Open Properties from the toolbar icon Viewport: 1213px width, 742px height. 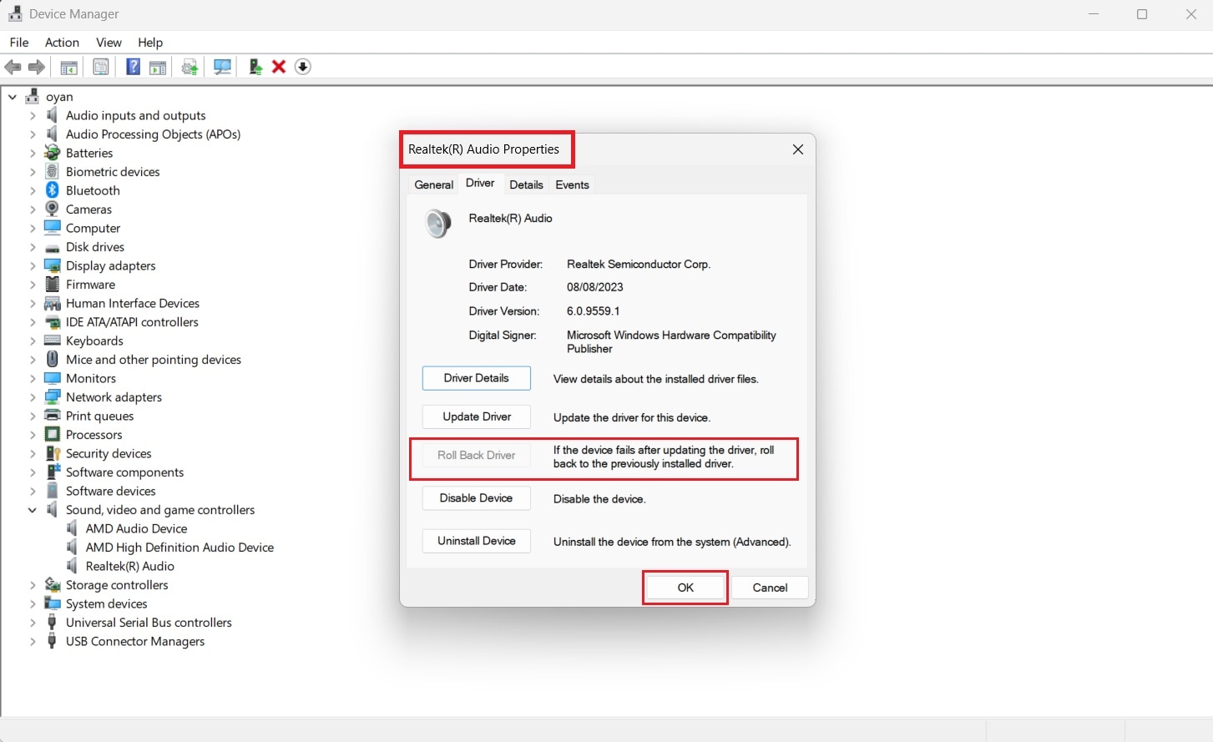click(101, 67)
